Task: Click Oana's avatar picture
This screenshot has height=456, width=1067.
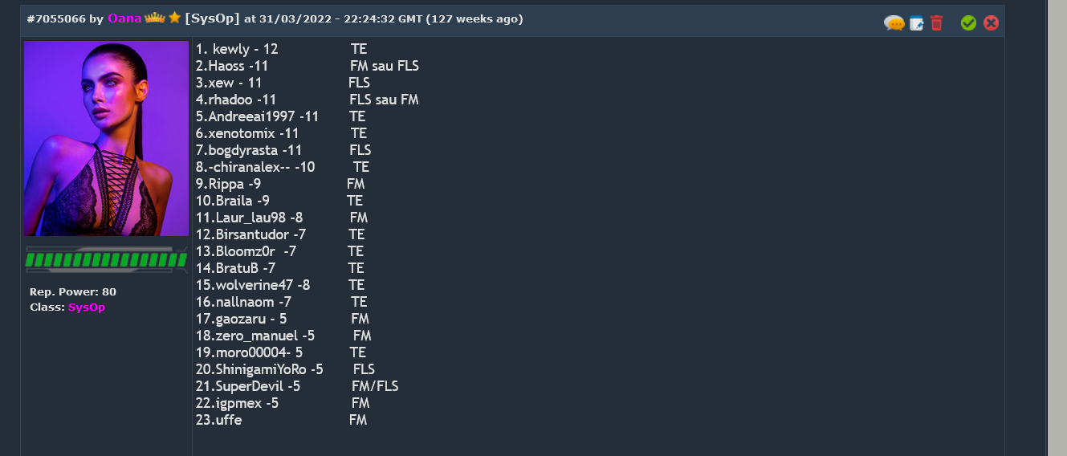Action: pos(106,138)
